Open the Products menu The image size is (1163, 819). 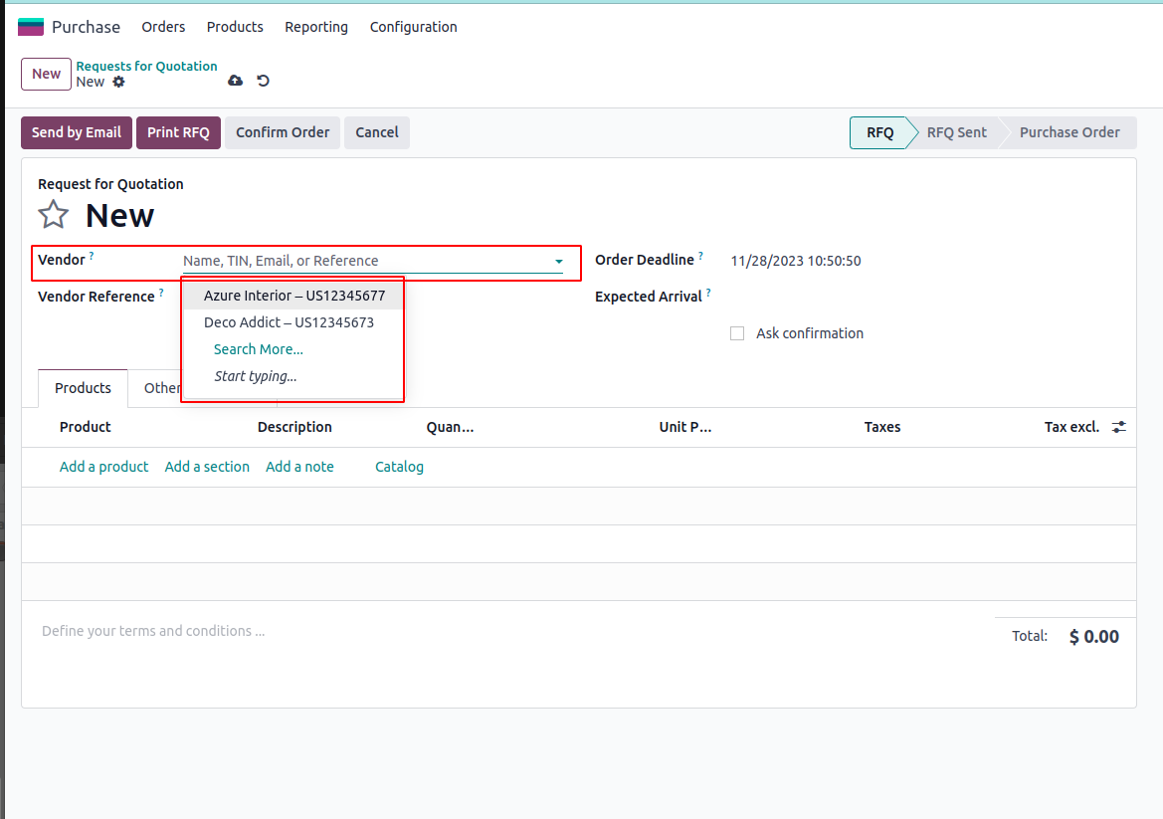click(x=235, y=27)
